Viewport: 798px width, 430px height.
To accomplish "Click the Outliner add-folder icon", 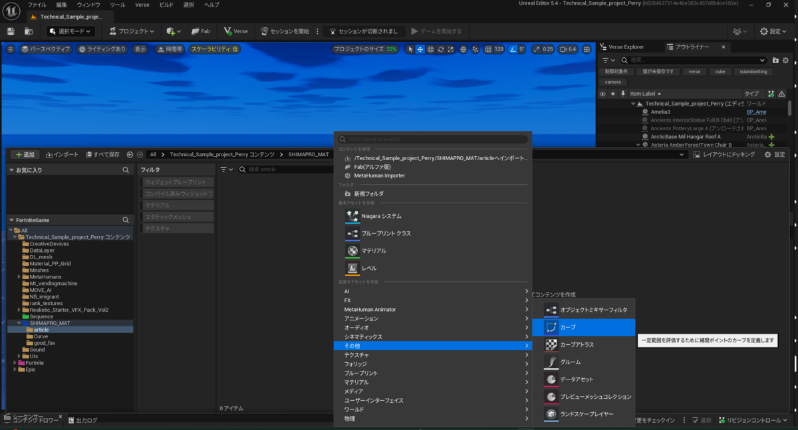I will 775,60.
